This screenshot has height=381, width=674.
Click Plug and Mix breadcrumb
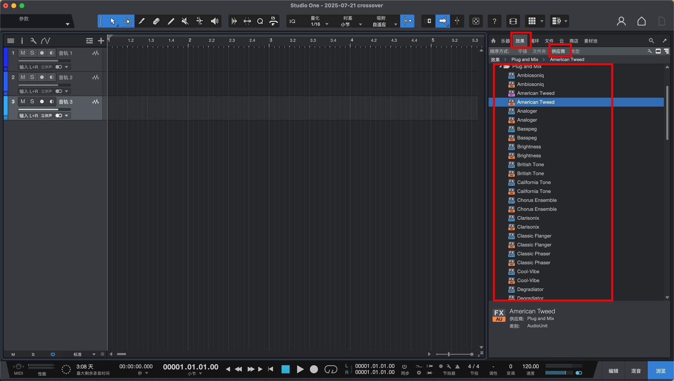(524, 59)
